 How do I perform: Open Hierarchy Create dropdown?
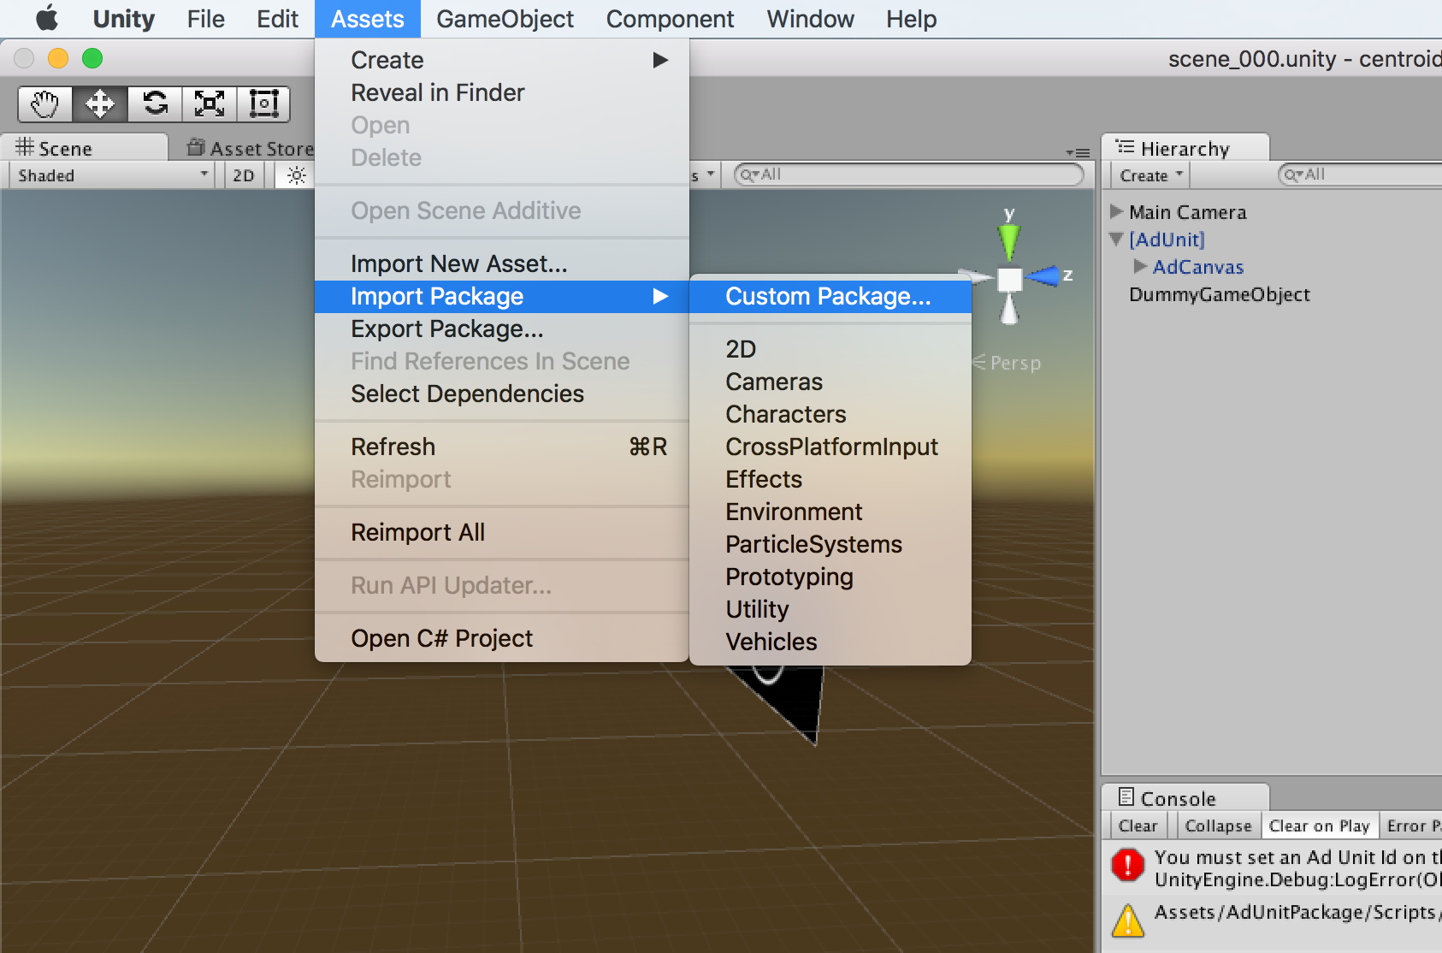tap(1150, 175)
